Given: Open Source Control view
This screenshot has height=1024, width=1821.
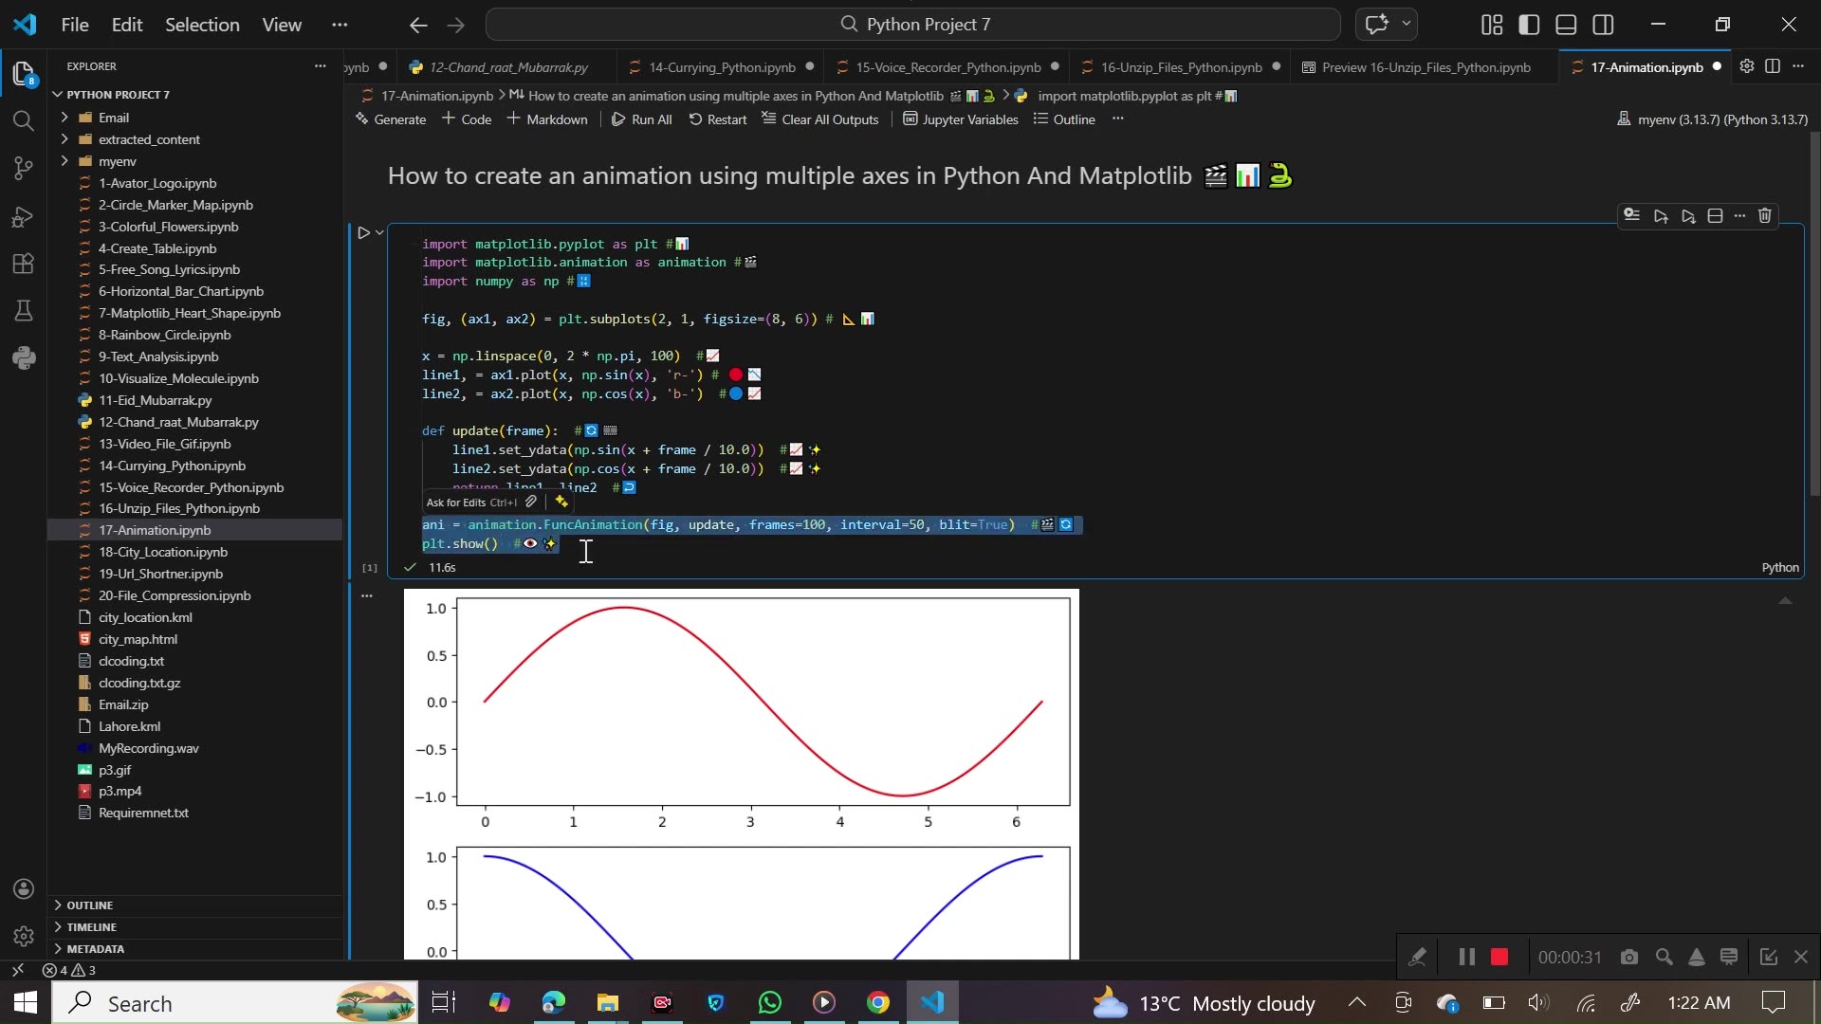Looking at the screenshot, I should pos(24,169).
